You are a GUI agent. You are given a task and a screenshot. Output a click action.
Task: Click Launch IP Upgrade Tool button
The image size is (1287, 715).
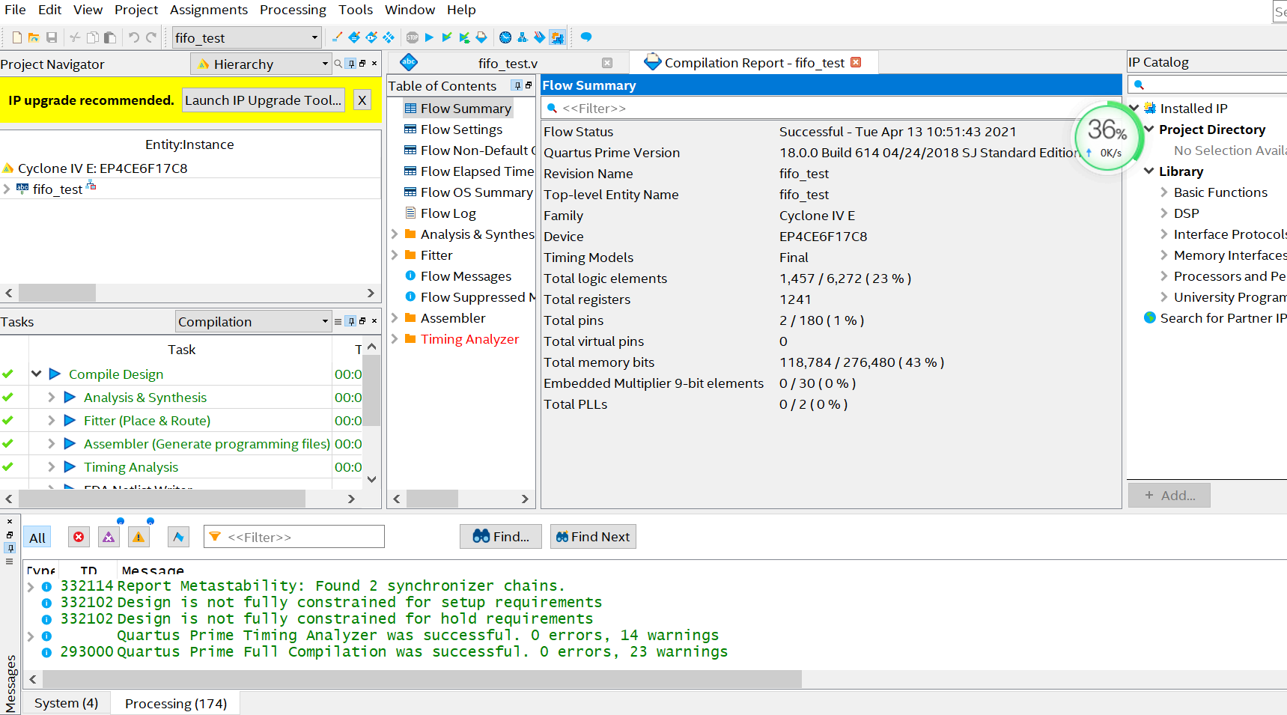pyautogui.click(x=263, y=100)
